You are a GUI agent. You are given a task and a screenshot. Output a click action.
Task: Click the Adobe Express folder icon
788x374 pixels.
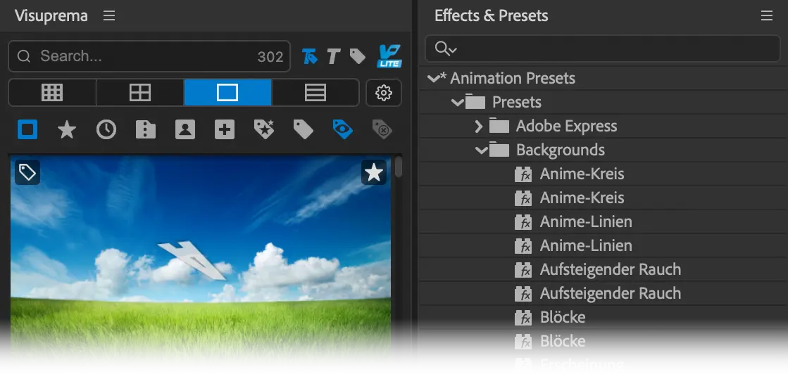(x=499, y=126)
